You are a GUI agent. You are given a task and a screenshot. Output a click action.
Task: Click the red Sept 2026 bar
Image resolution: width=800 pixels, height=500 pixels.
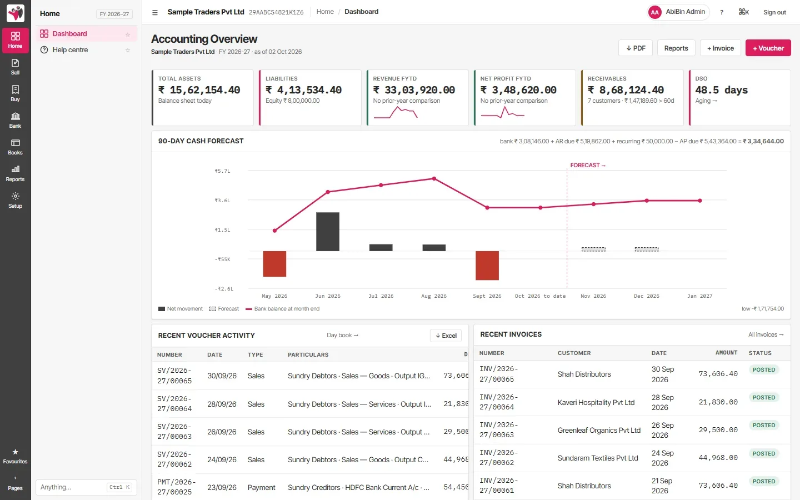click(x=487, y=266)
